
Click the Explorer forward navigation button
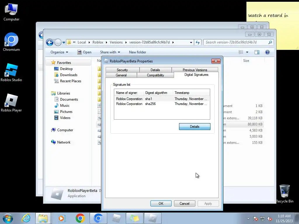pyautogui.click(x=58, y=42)
